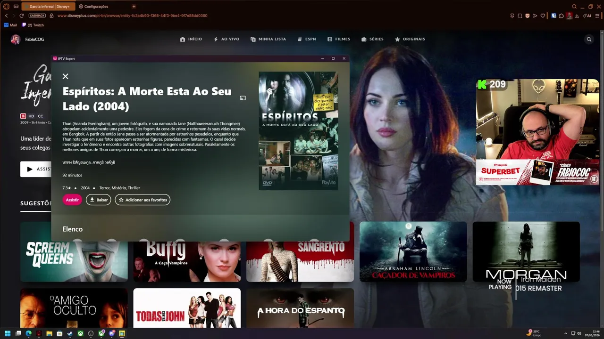Reload the page with the refresh icon
This screenshot has width=604, height=339.
tap(21, 16)
